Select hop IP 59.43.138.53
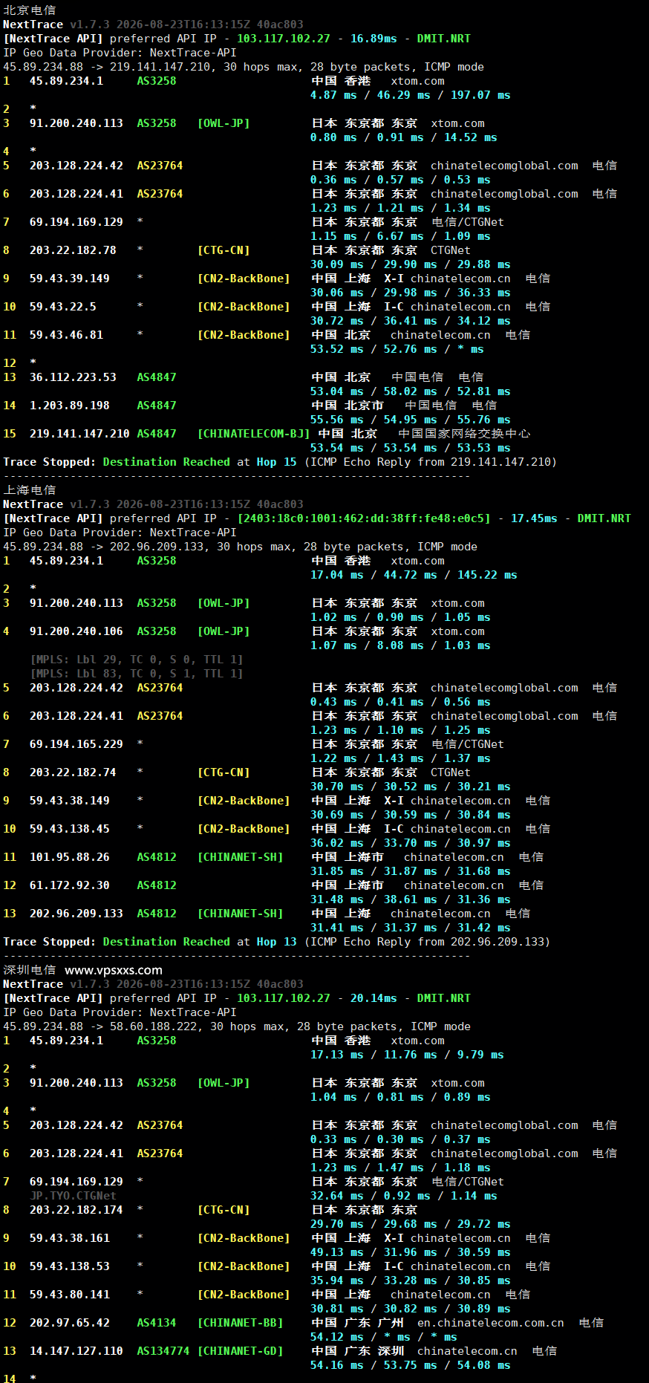 (70, 1266)
